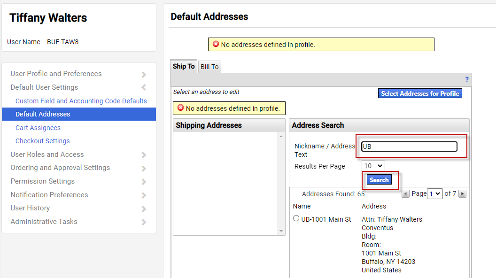Select the UB-1001 Main St radio button

click(x=296, y=218)
